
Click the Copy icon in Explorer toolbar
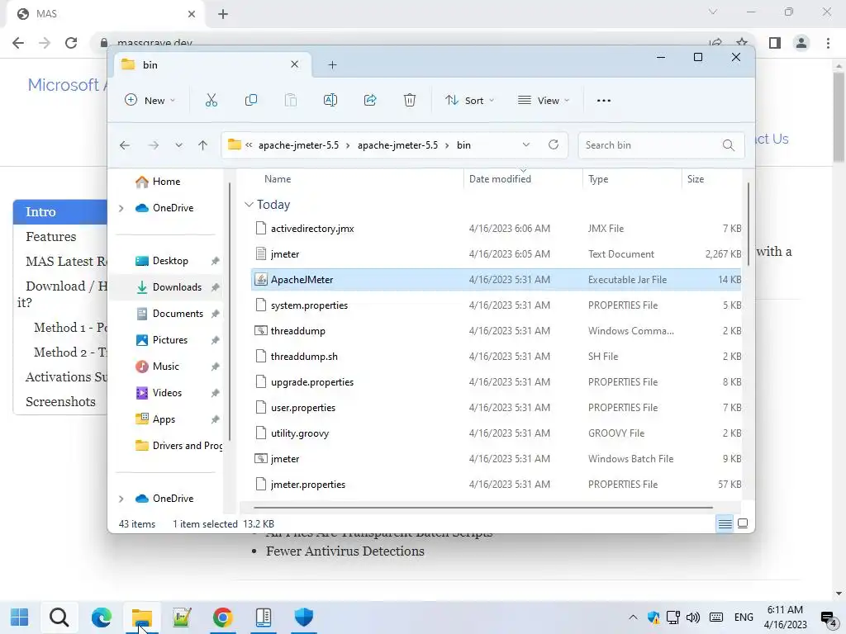coord(251,100)
